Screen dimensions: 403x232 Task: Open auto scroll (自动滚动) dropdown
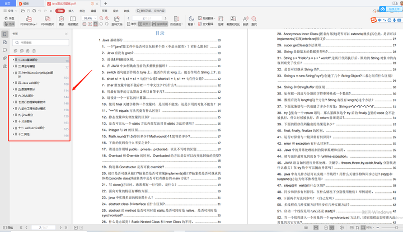[176, 21]
